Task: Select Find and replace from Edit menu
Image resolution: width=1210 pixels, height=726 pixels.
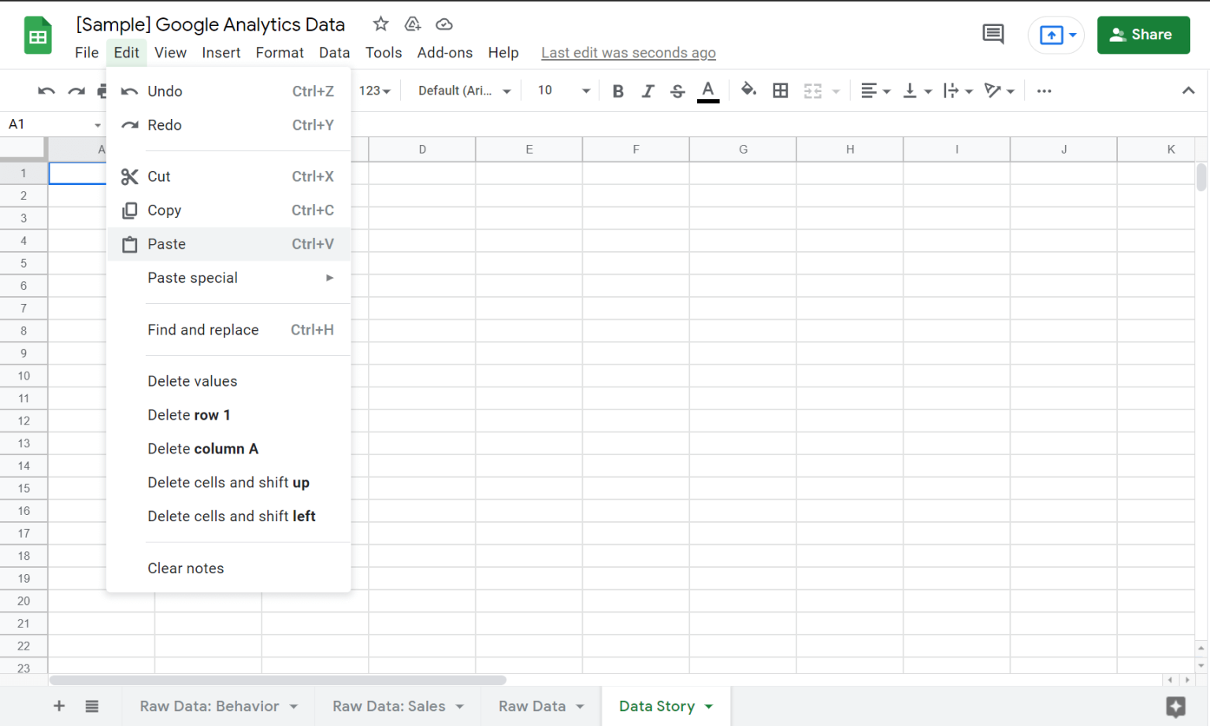Action: point(202,329)
